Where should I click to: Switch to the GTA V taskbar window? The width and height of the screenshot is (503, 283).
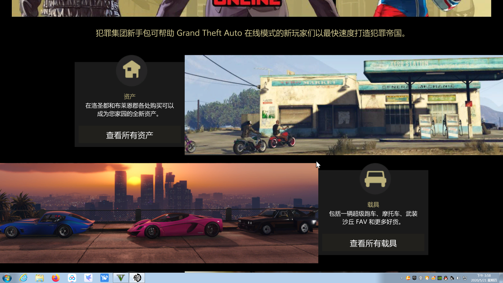[121, 278]
